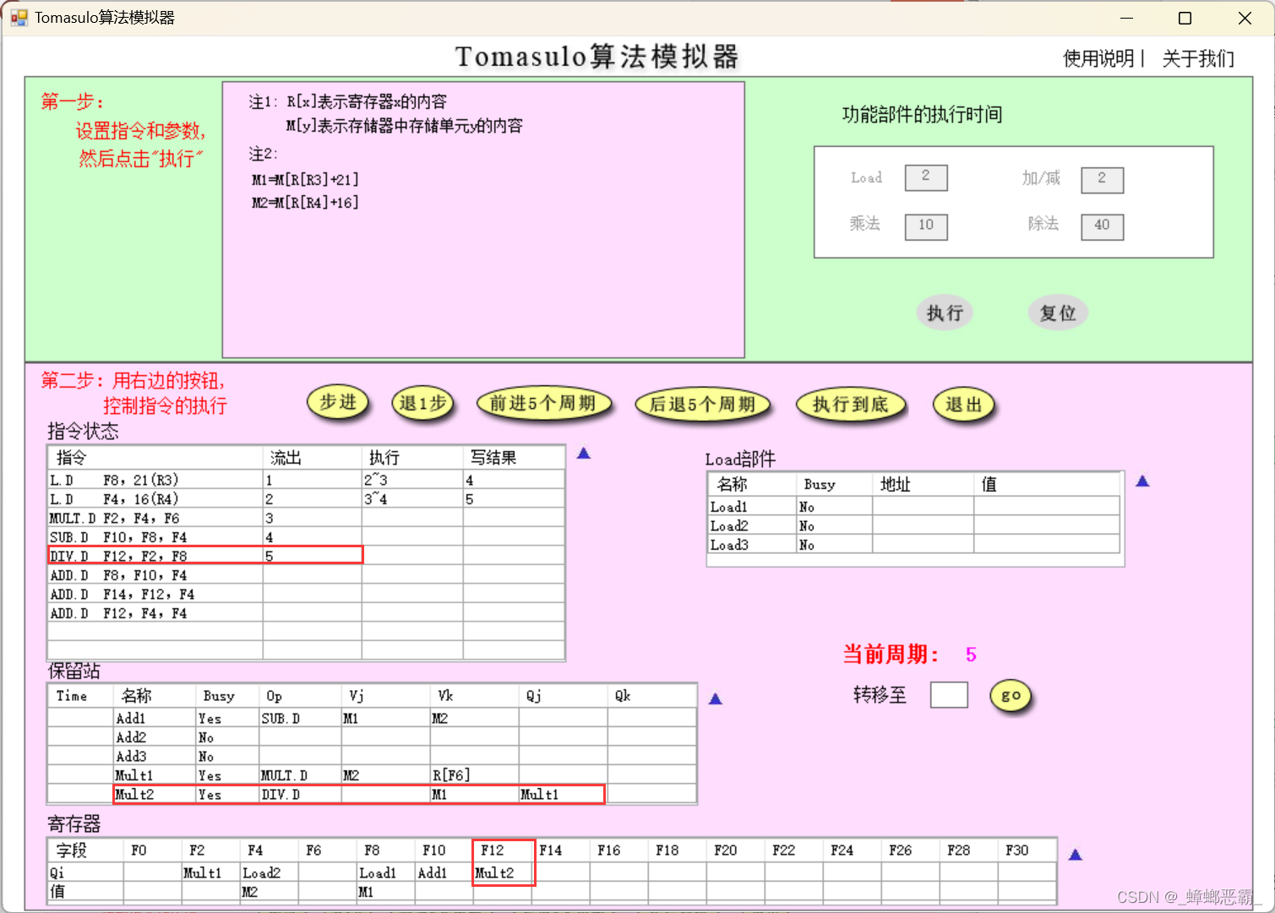Click the Load3 row name
1275x913 pixels.
pyautogui.click(x=729, y=545)
